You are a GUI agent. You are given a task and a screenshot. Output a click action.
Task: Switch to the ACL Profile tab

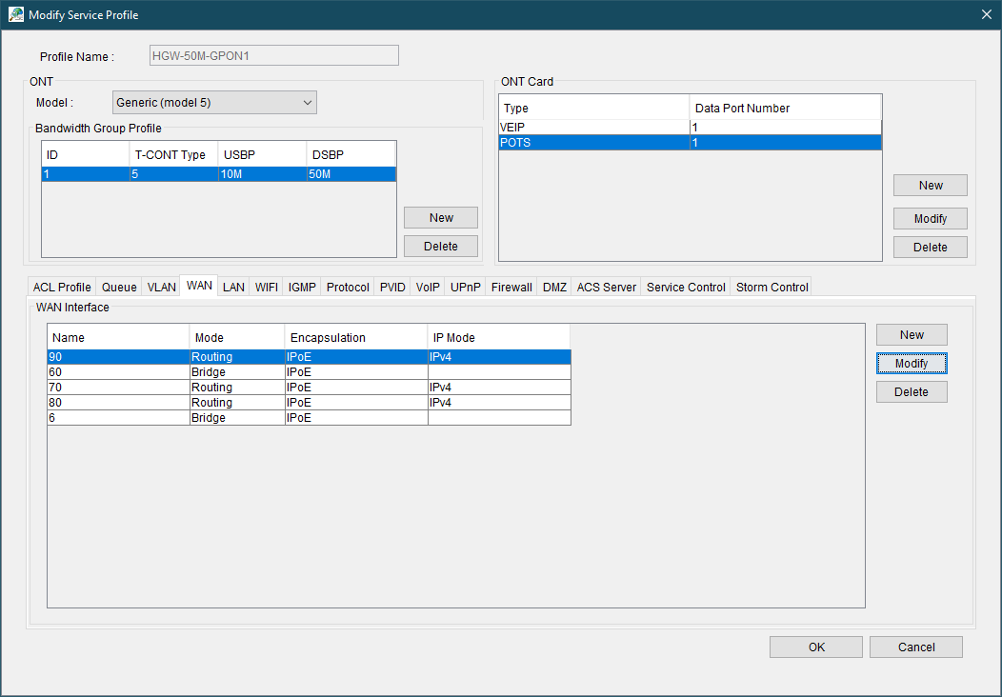[62, 287]
